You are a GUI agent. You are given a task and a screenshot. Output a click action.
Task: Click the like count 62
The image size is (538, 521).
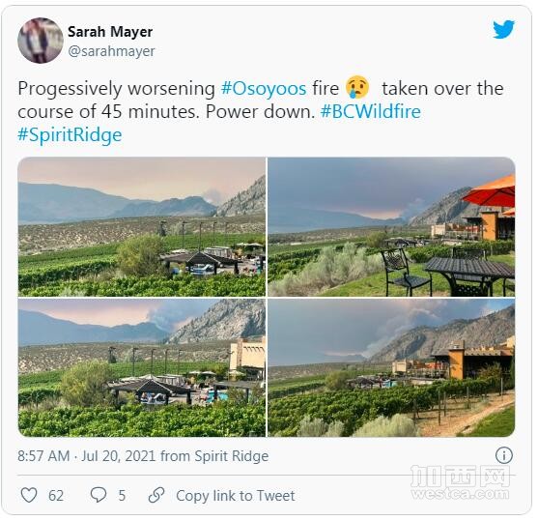click(56, 496)
